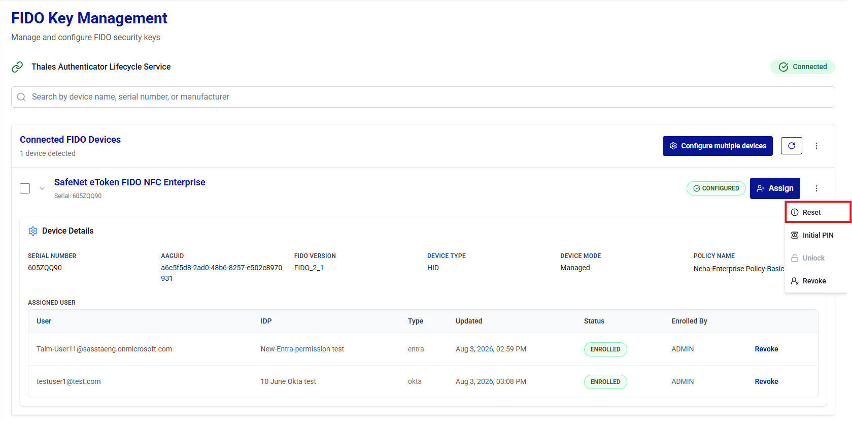Click the Connected FIDO Devices heading
This screenshot has width=852, height=421.
coord(70,140)
